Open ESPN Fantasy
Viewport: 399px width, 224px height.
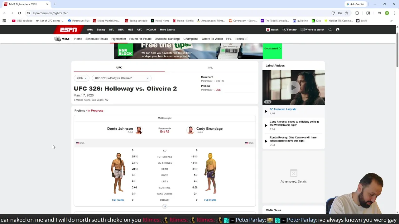tap(290, 30)
